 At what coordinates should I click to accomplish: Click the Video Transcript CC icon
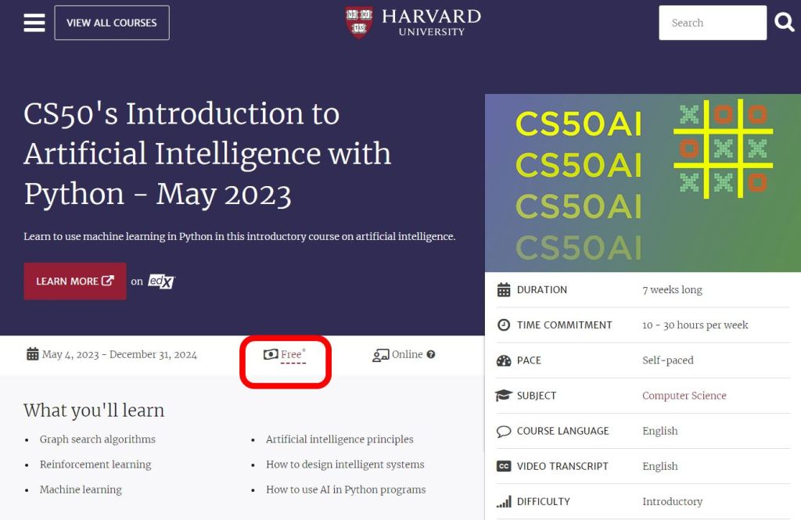click(x=504, y=466)
